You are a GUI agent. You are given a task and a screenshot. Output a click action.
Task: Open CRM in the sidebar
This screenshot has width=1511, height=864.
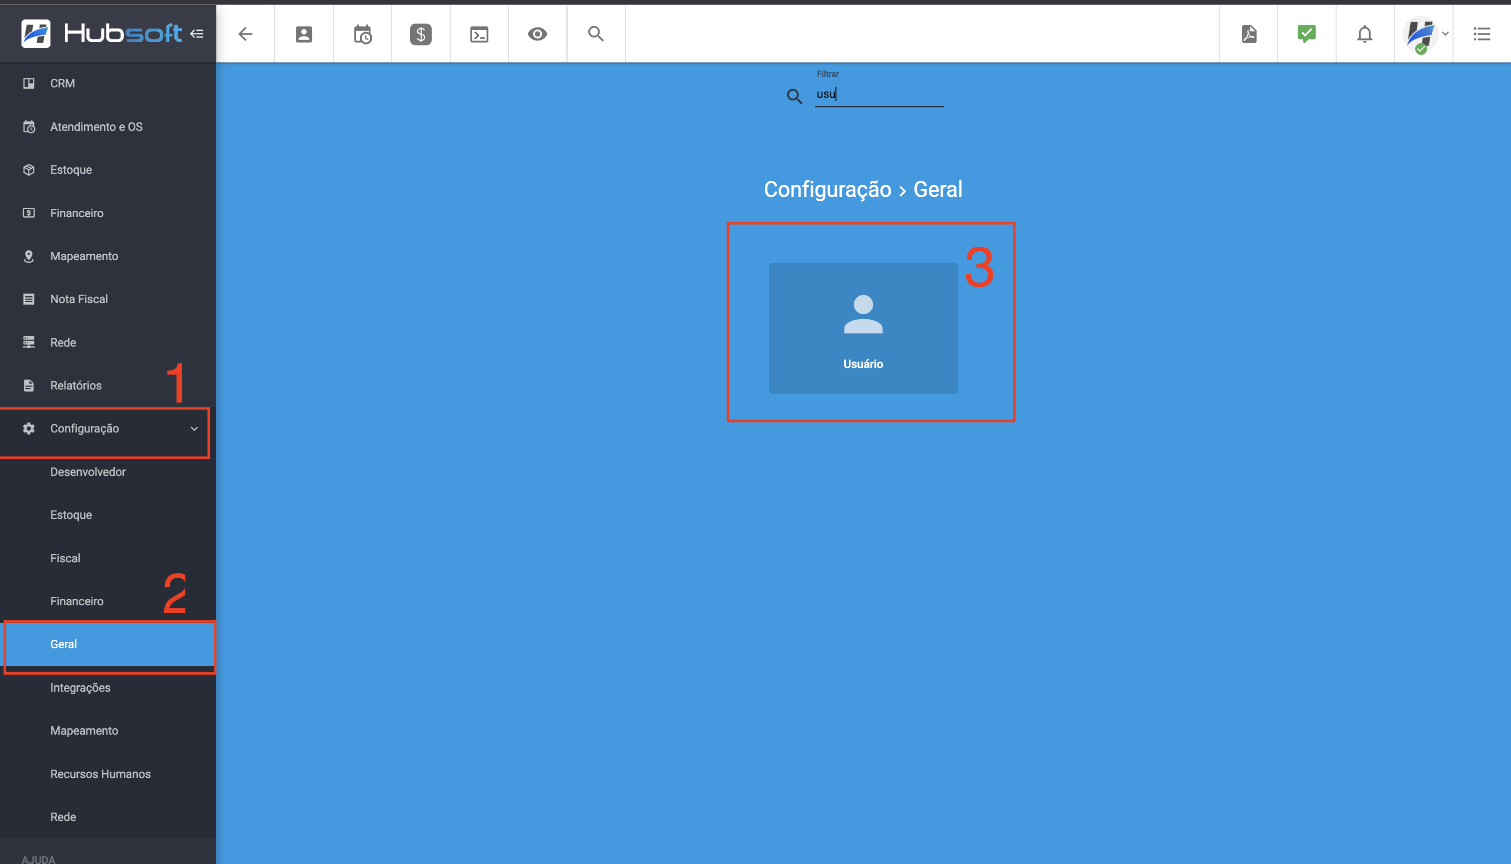click(x=107, y=83)
